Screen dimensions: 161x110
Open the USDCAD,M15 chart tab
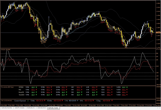point(41,108)
